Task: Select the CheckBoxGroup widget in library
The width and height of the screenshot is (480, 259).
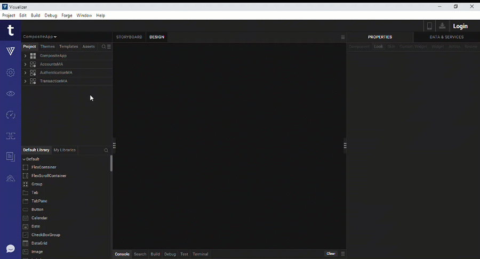Action: click(x=45, y=235)
